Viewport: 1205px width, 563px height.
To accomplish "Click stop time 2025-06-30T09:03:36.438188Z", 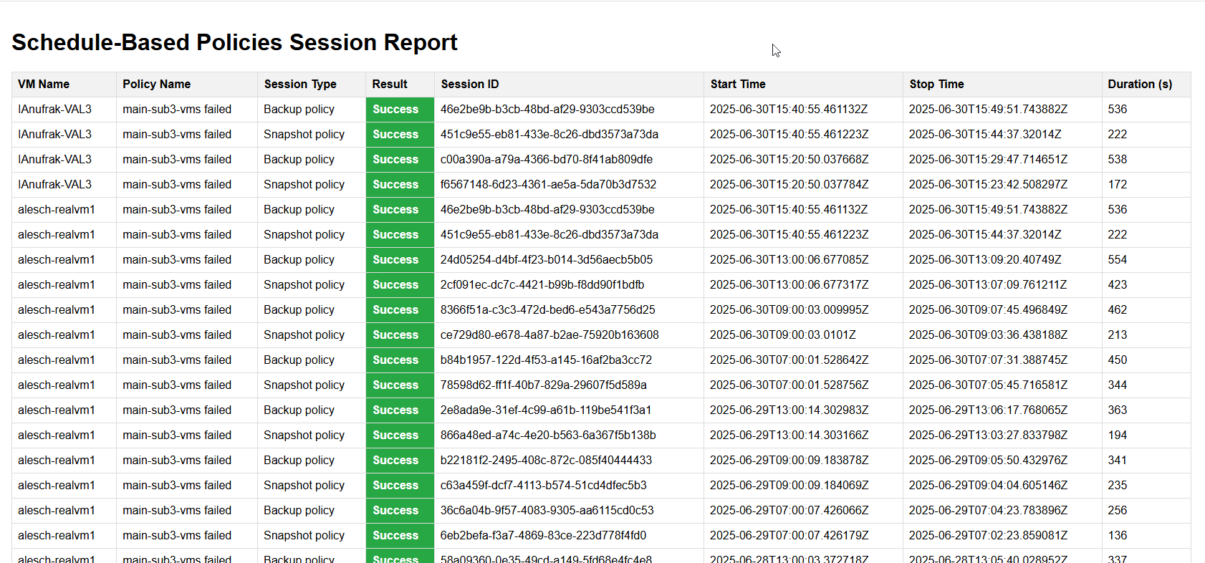I will [988, 335].
